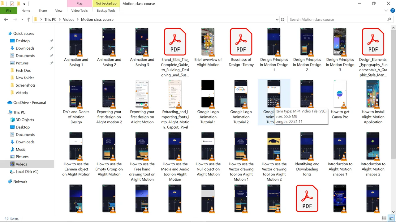Open the View ribbon tab
396x222 pixels.
58,10
